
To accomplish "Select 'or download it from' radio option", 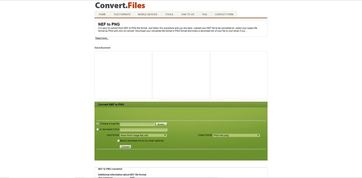I will click(98, 129).
